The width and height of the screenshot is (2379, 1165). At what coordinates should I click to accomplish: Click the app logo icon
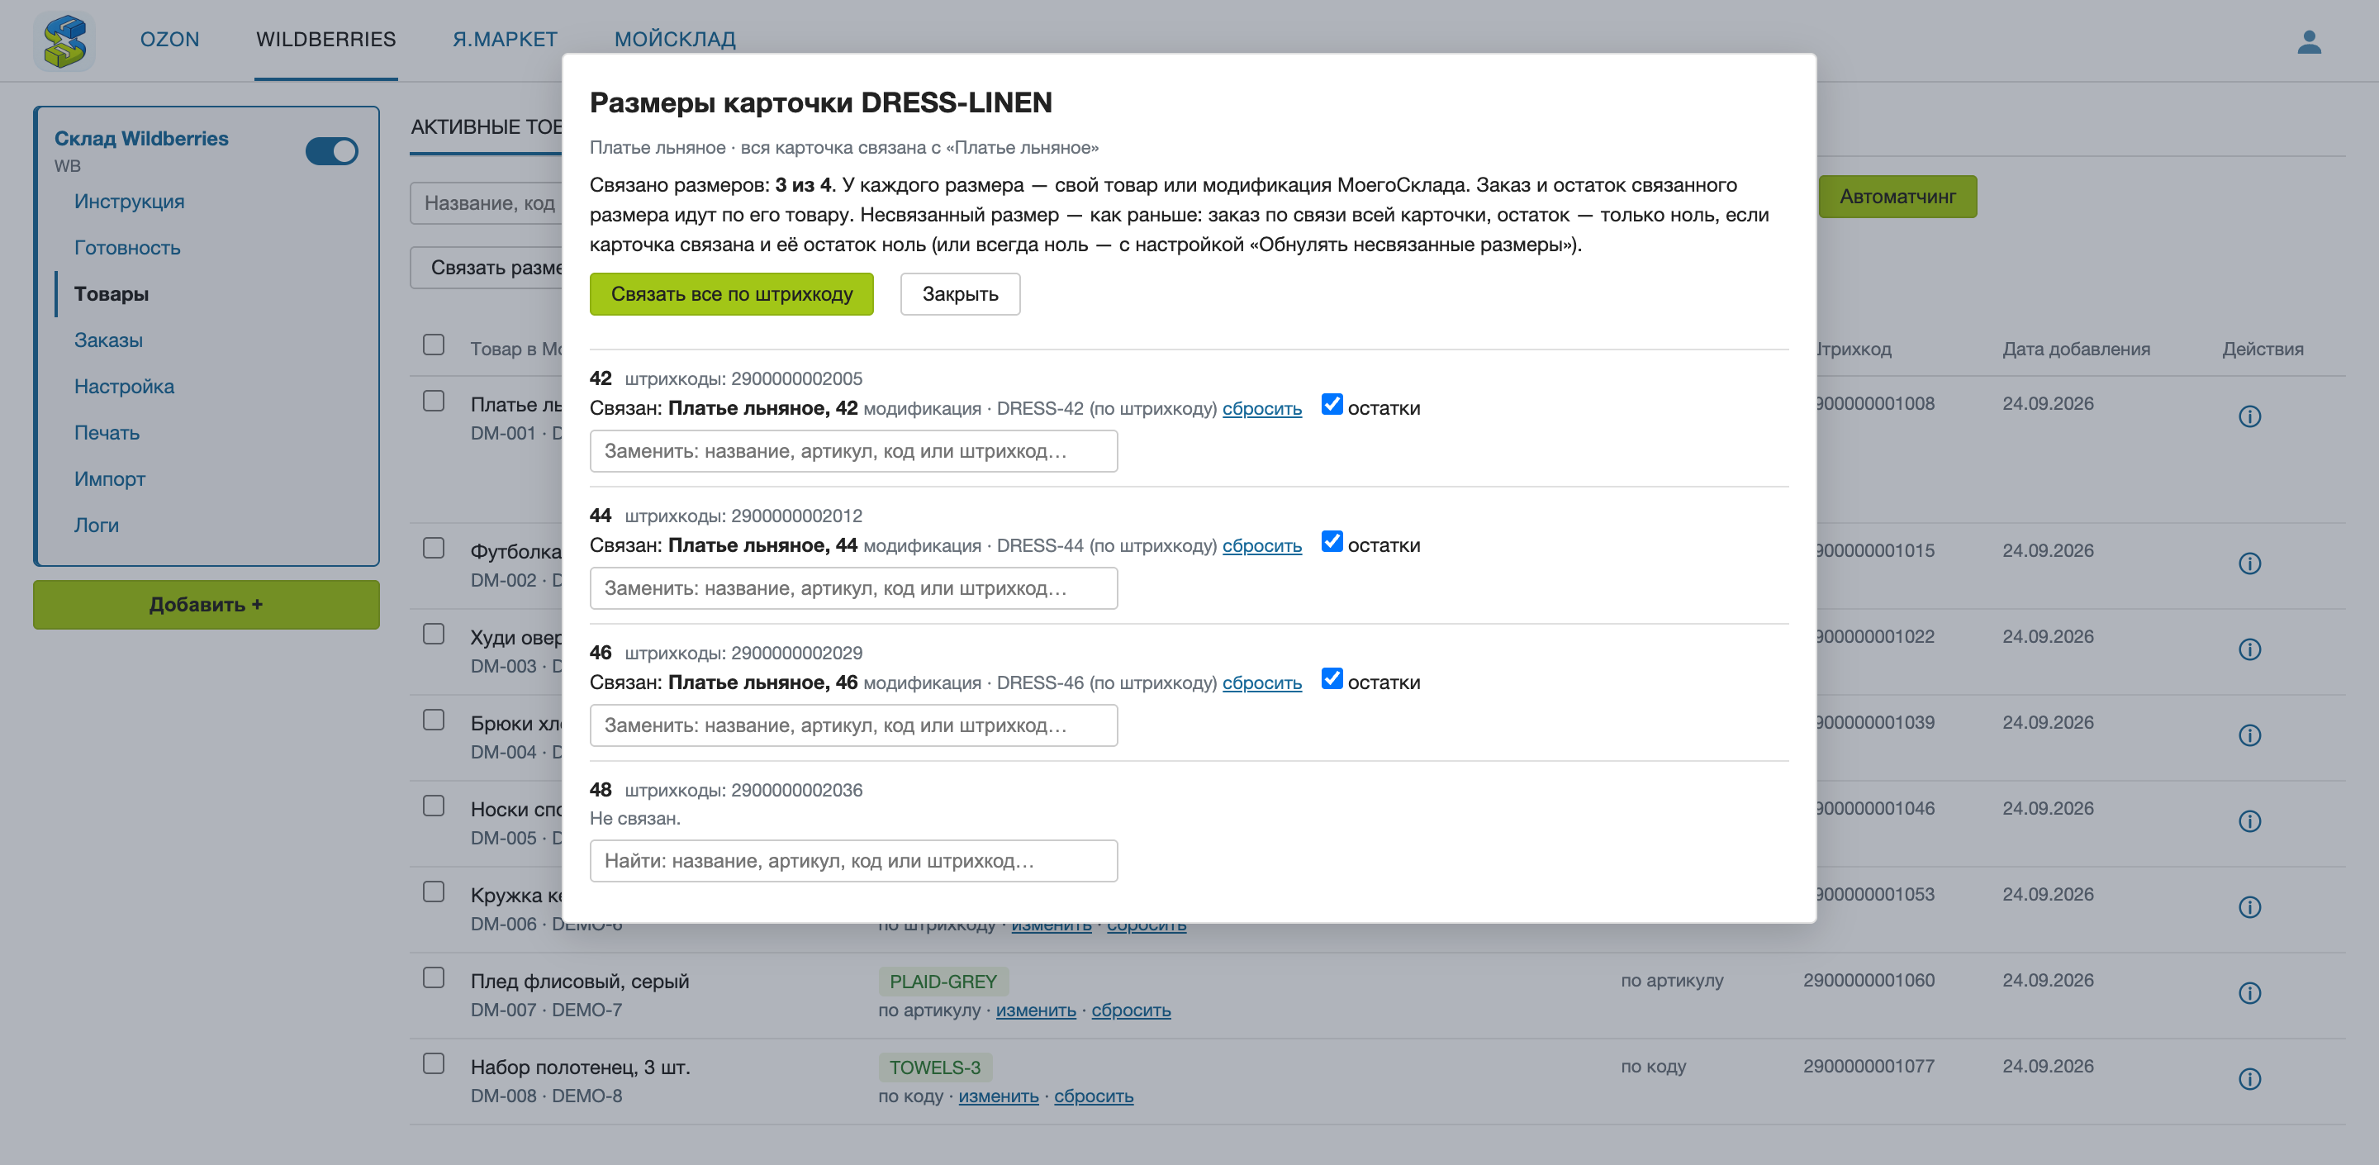64,40
